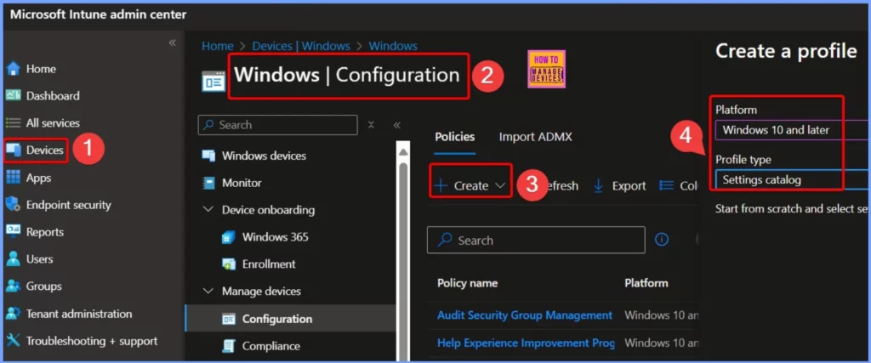The image size is (871, 363).
Task: Click the Windows devices icon in submenu
Action: 209,156
